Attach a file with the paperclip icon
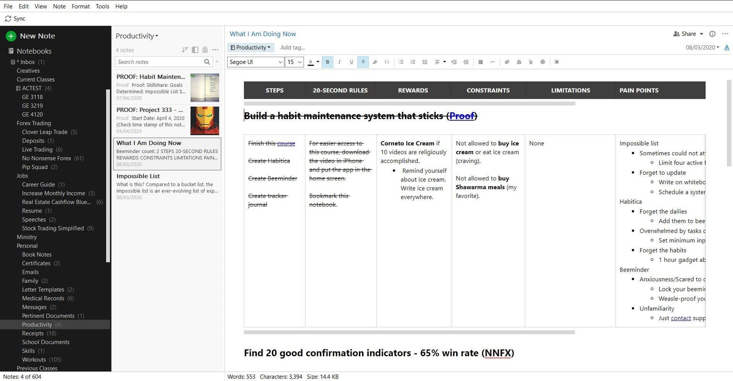The height and width of the screenshot is (381, 733). tap(507, 62)
